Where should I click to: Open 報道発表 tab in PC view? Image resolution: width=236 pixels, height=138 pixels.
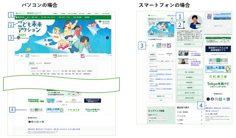pos(31,63)
